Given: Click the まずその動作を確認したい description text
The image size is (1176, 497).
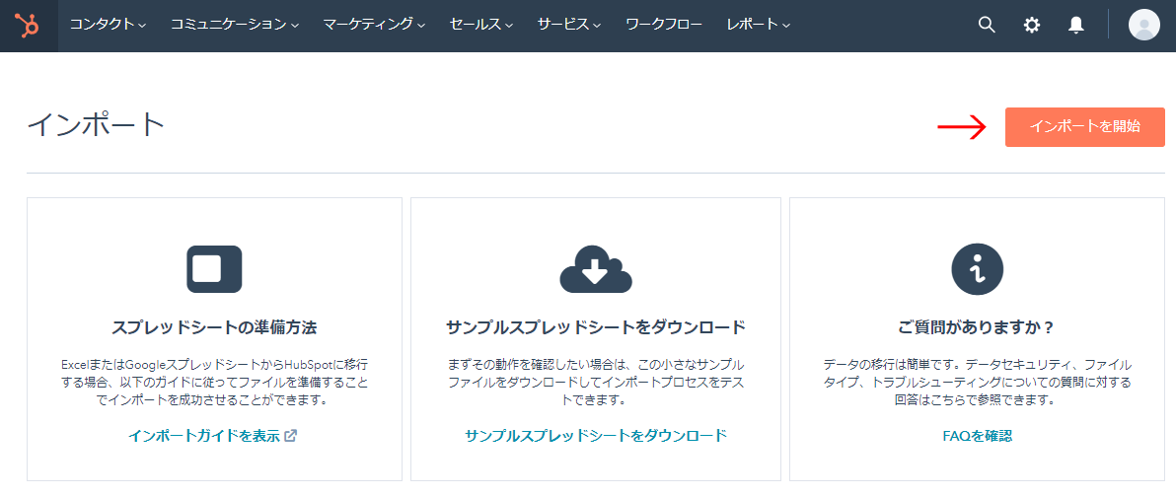Looking at the screenshot, I should (x=596, y=383).
